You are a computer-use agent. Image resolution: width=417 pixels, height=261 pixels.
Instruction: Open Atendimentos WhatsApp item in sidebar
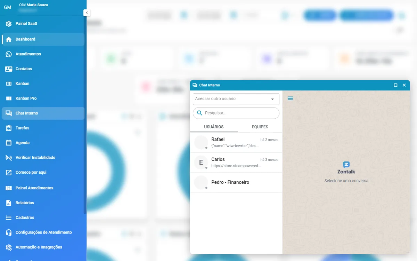pyautogui.click(x=43, y=54)
